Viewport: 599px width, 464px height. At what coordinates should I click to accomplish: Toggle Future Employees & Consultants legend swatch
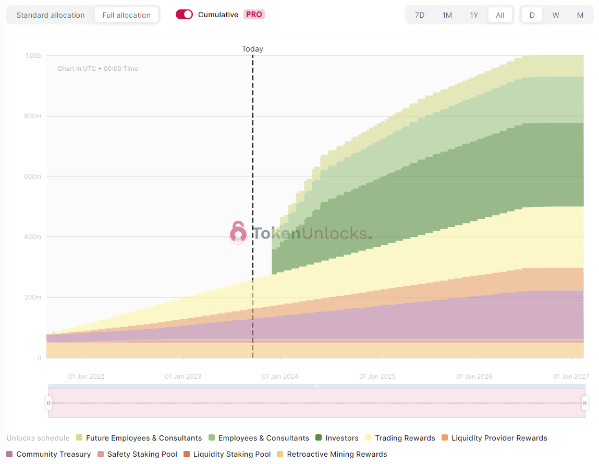pos(79,438)
